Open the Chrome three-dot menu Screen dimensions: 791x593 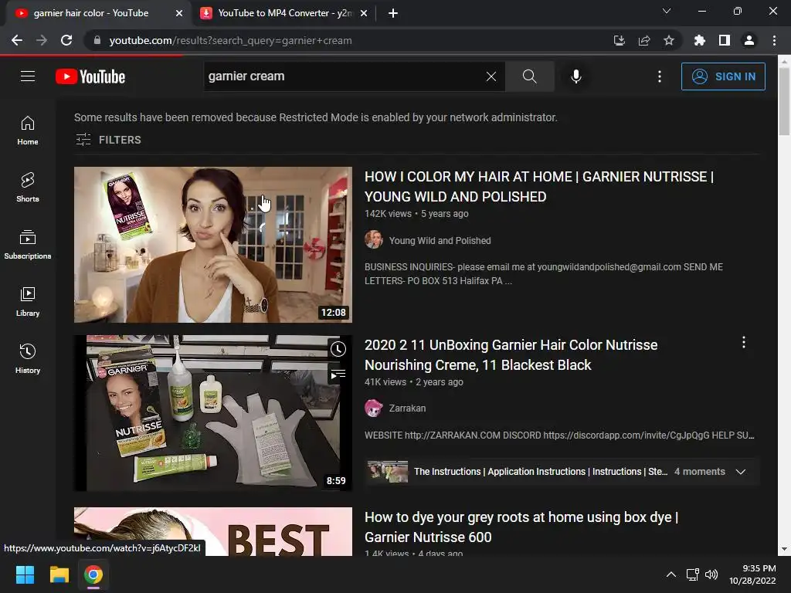(x=774, y=40)
